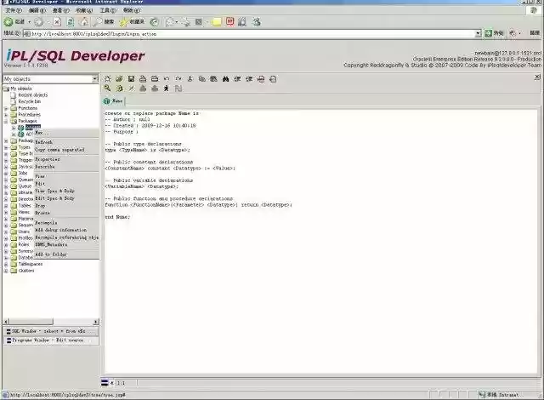The image size is (544, 400).
Task: Open the address bar dropdown arrow
Action: pyautogui.click(x=478, y=33)
